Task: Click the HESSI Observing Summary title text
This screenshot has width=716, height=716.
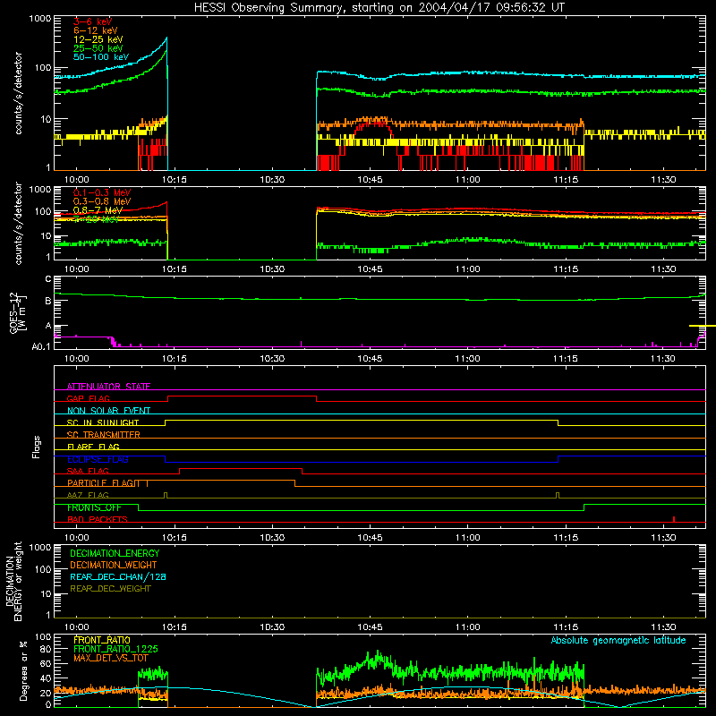Action: point(379,8)
